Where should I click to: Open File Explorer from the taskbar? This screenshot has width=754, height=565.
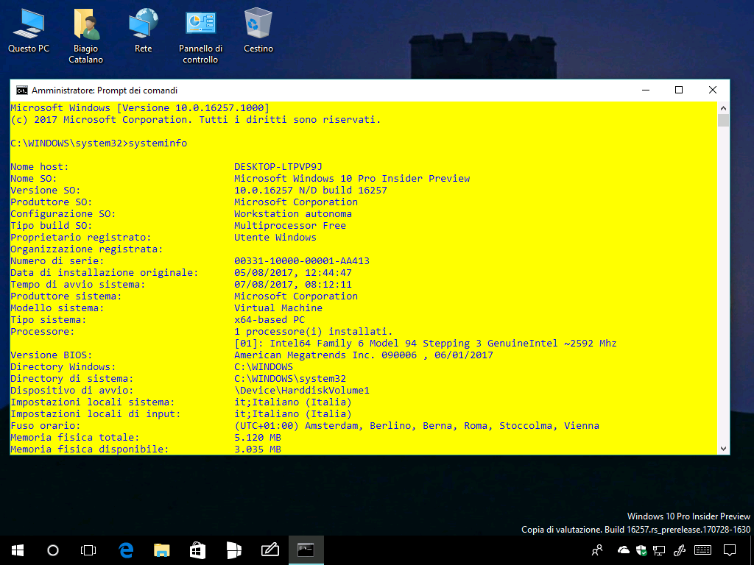tap(161, 550)
